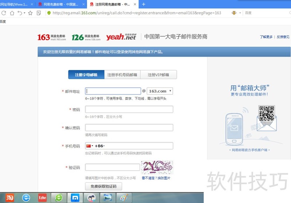Click the bee search engine icon
Screen dimensions: 291x203
234,13
